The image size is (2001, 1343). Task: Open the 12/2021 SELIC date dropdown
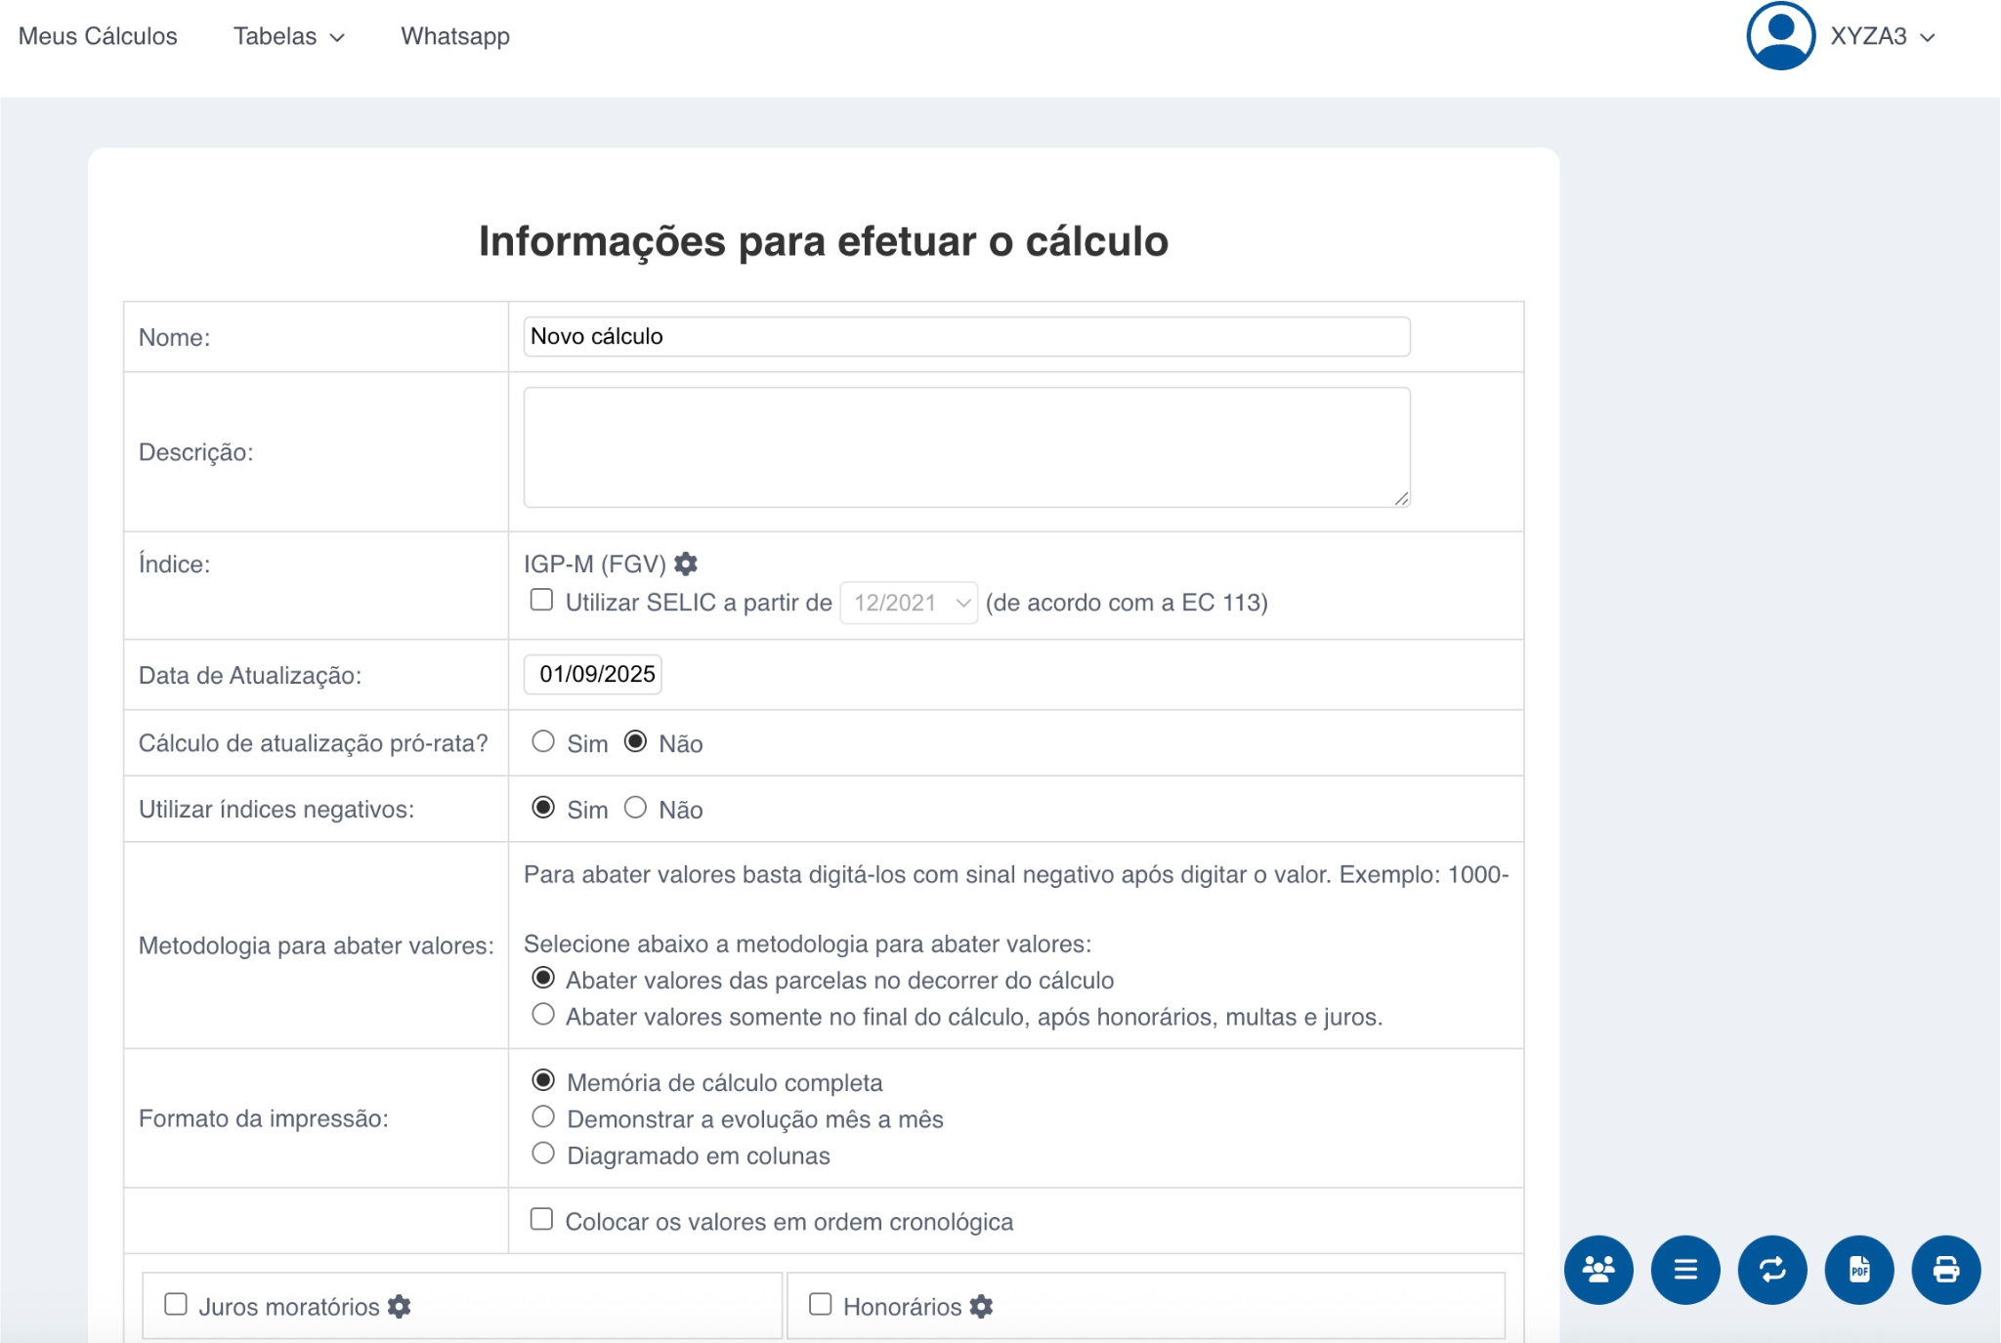[909, 603]
